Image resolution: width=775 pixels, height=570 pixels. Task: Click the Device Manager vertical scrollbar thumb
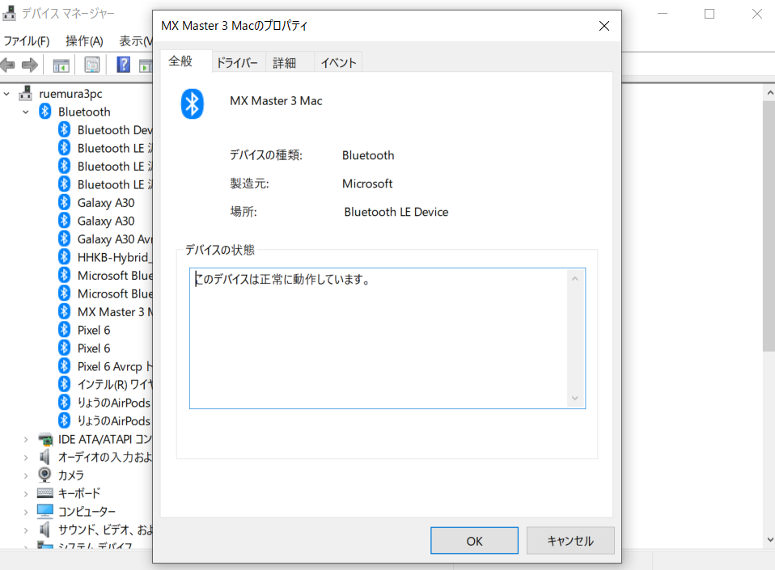point(769,226)
